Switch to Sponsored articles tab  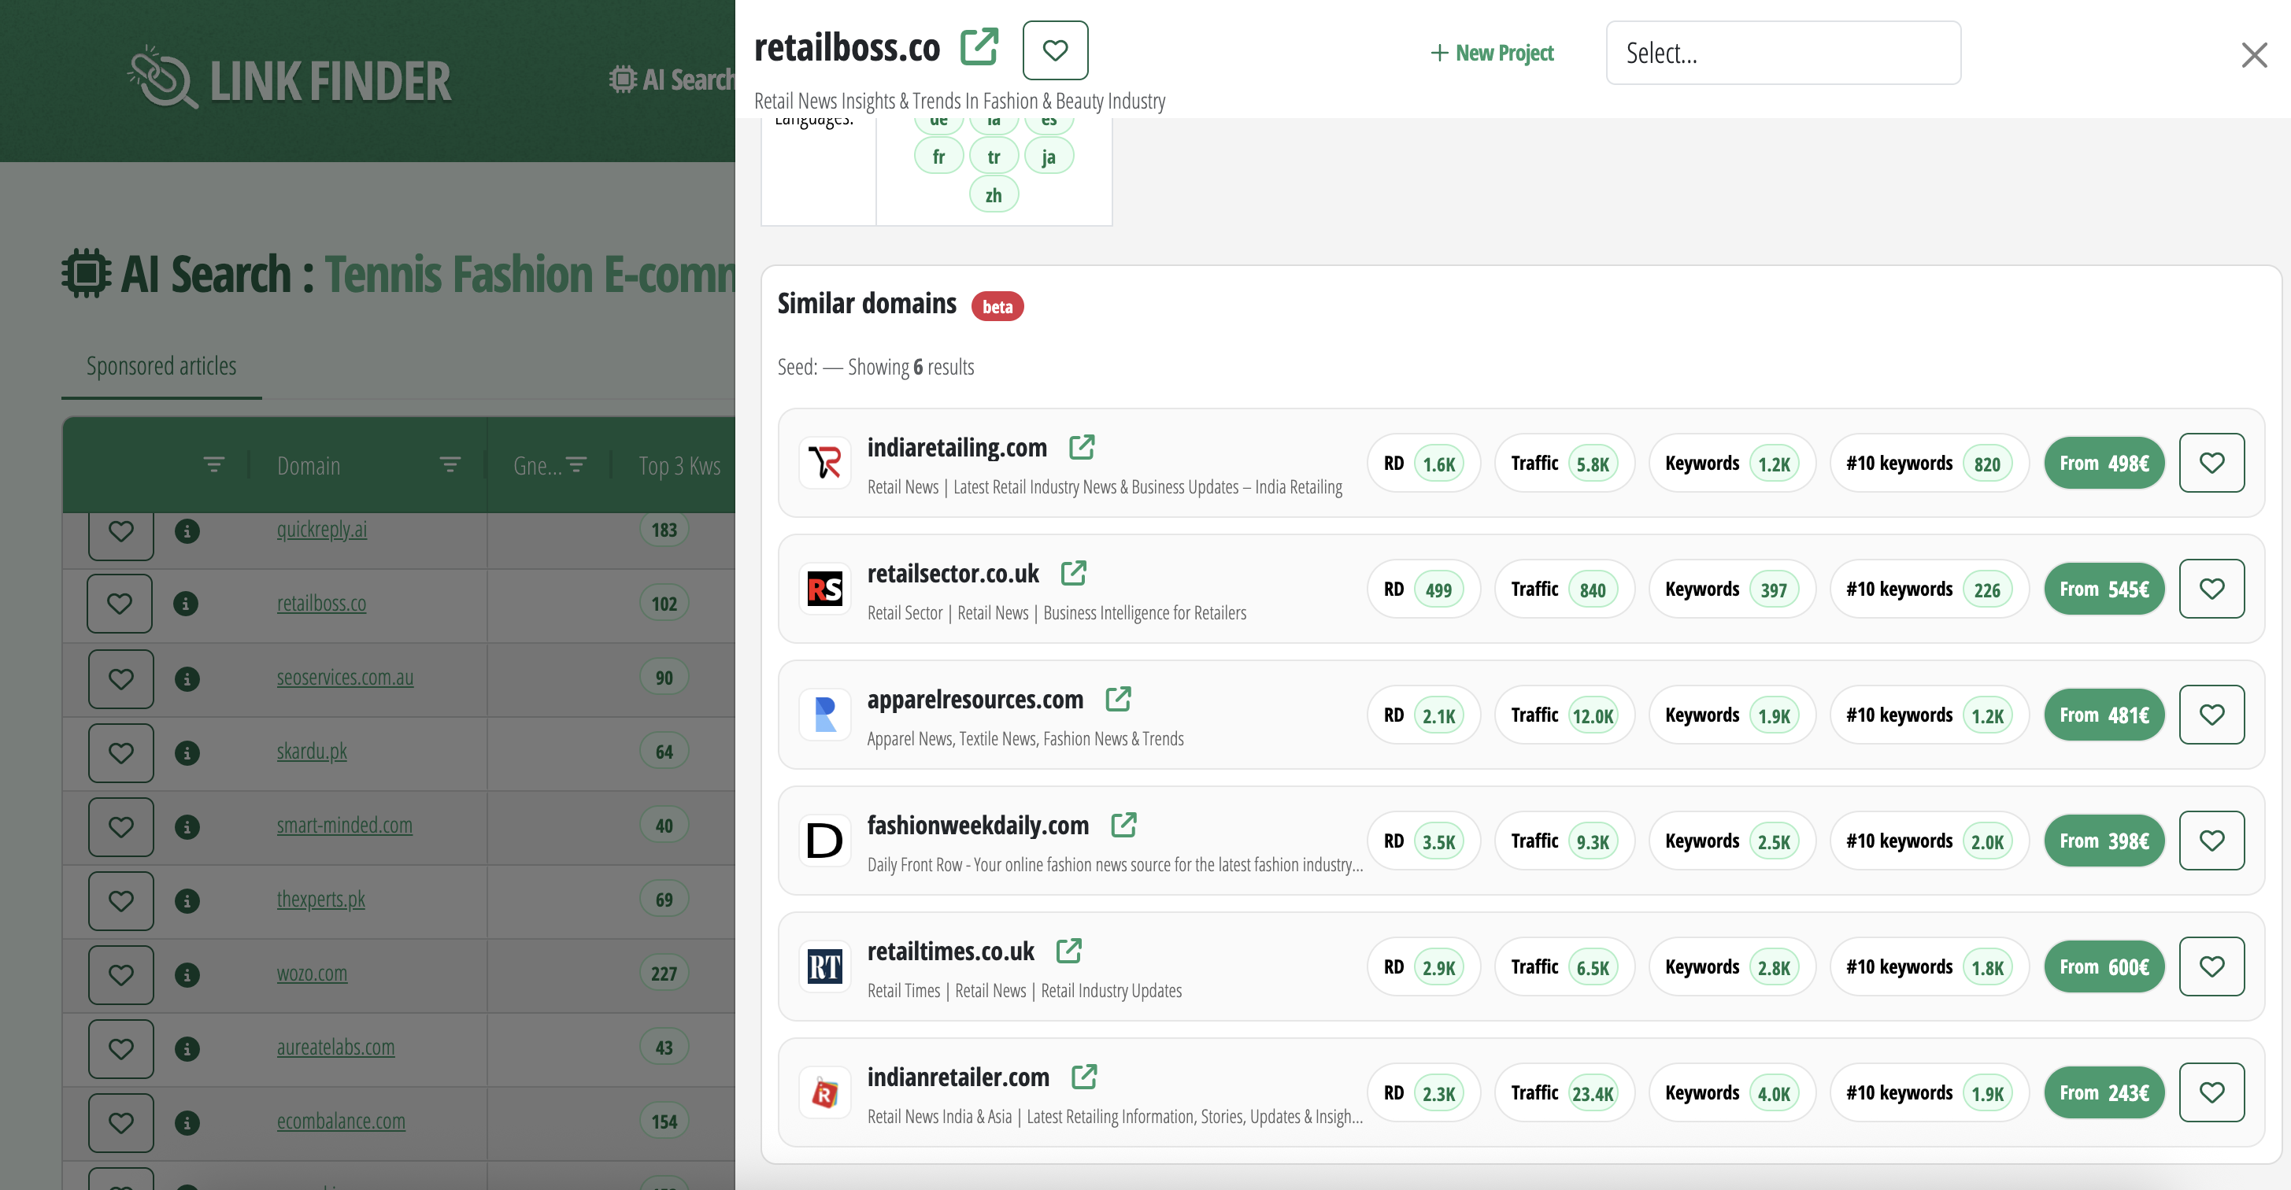pyautogui.click(x=161, y=367)
